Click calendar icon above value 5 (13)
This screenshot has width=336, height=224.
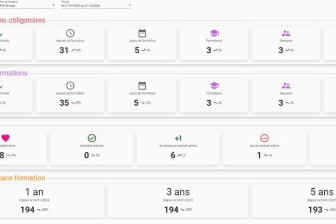142,86
